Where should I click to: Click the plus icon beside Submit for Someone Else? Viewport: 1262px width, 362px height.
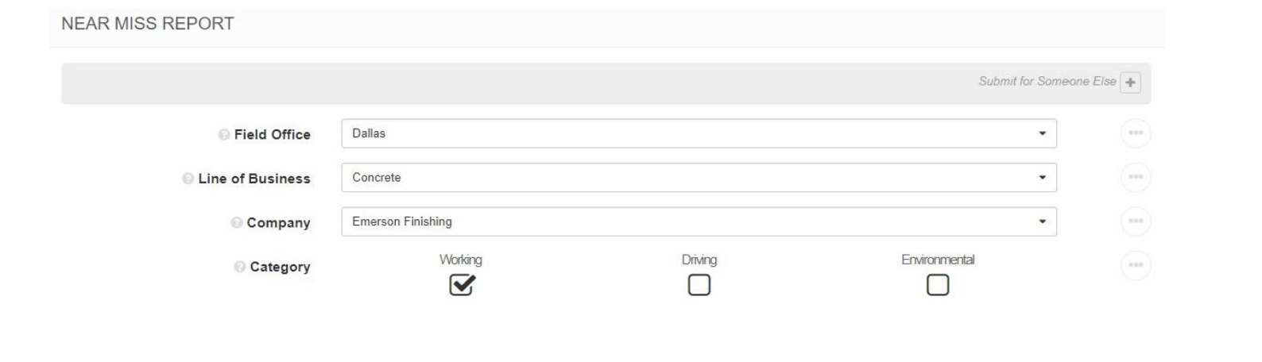pos(1129,83)
